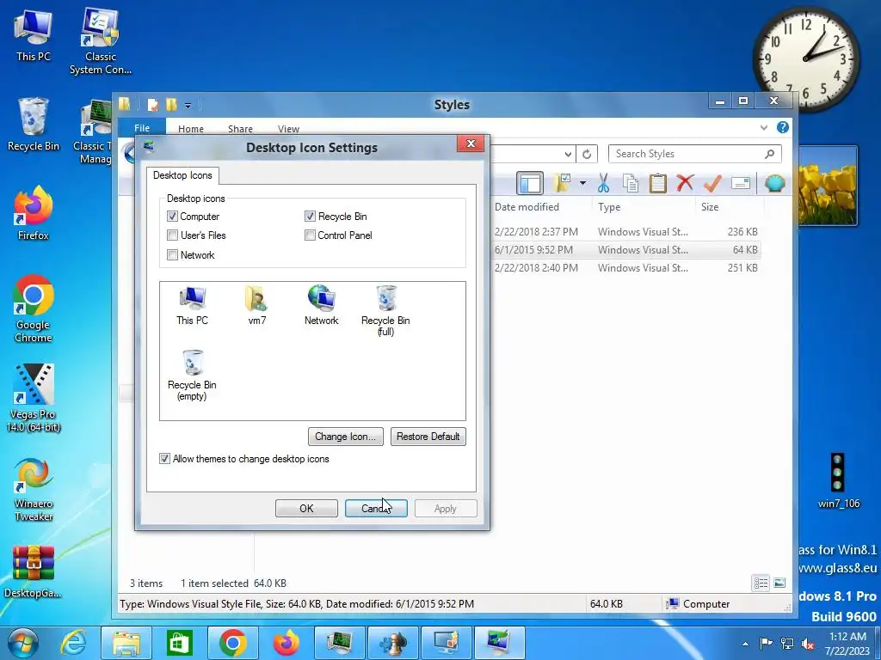
Task: Select the Network icon in preview list
Action: [322, 306]
